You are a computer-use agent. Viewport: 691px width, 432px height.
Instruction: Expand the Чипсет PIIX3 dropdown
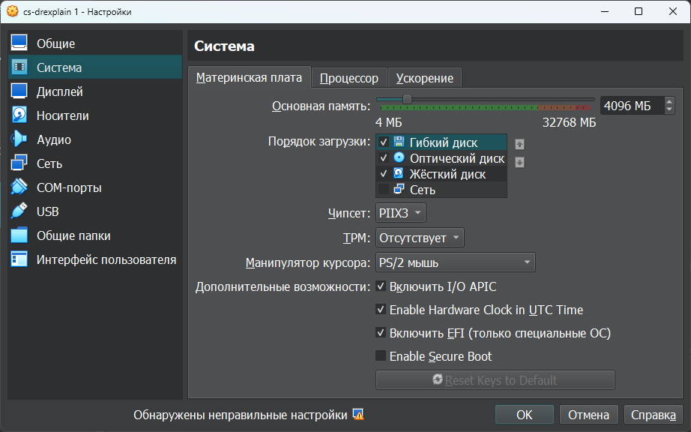pos(401,213)
